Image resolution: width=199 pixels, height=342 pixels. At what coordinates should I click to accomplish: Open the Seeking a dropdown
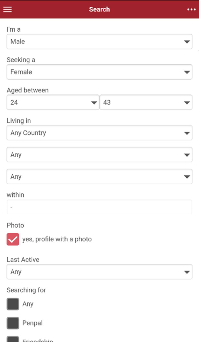99,72
